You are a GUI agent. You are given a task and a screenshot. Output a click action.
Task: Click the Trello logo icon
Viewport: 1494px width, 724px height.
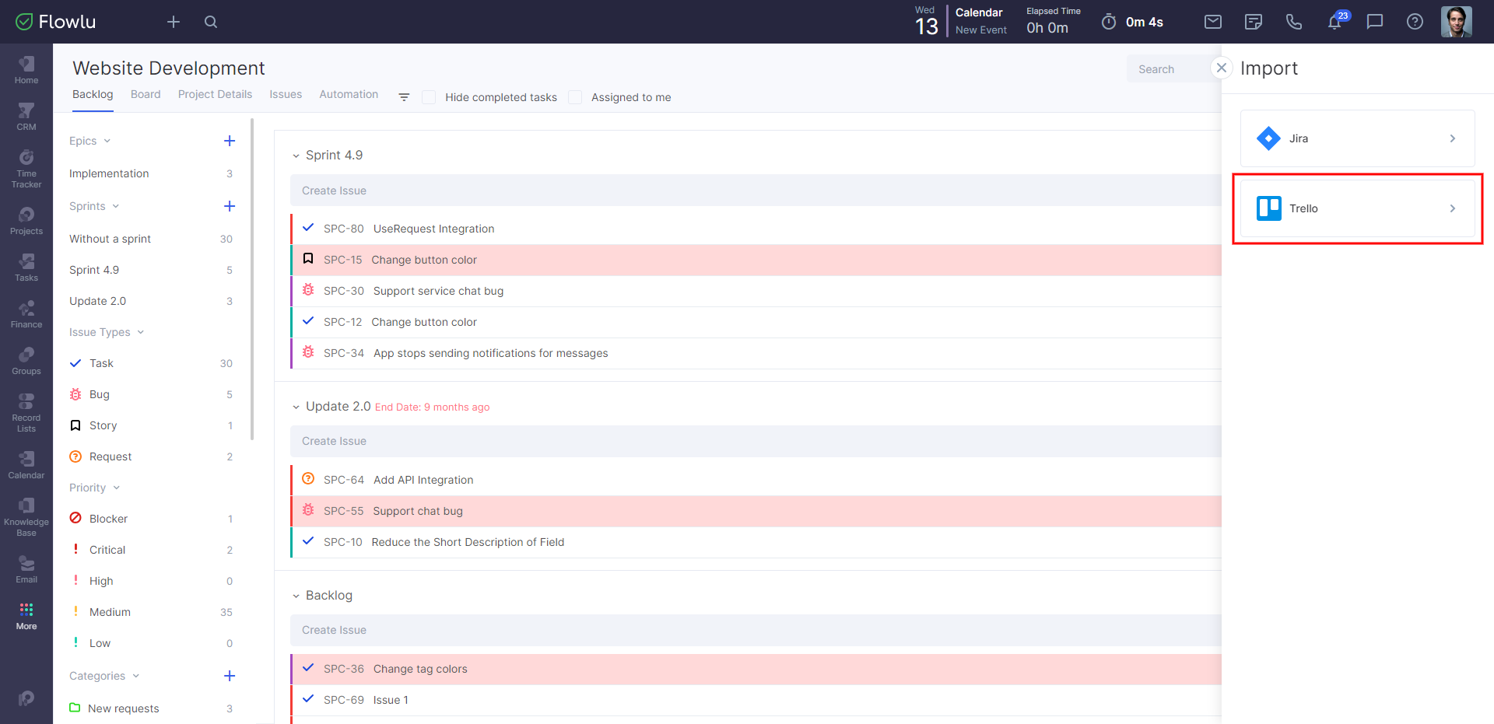1269,208
